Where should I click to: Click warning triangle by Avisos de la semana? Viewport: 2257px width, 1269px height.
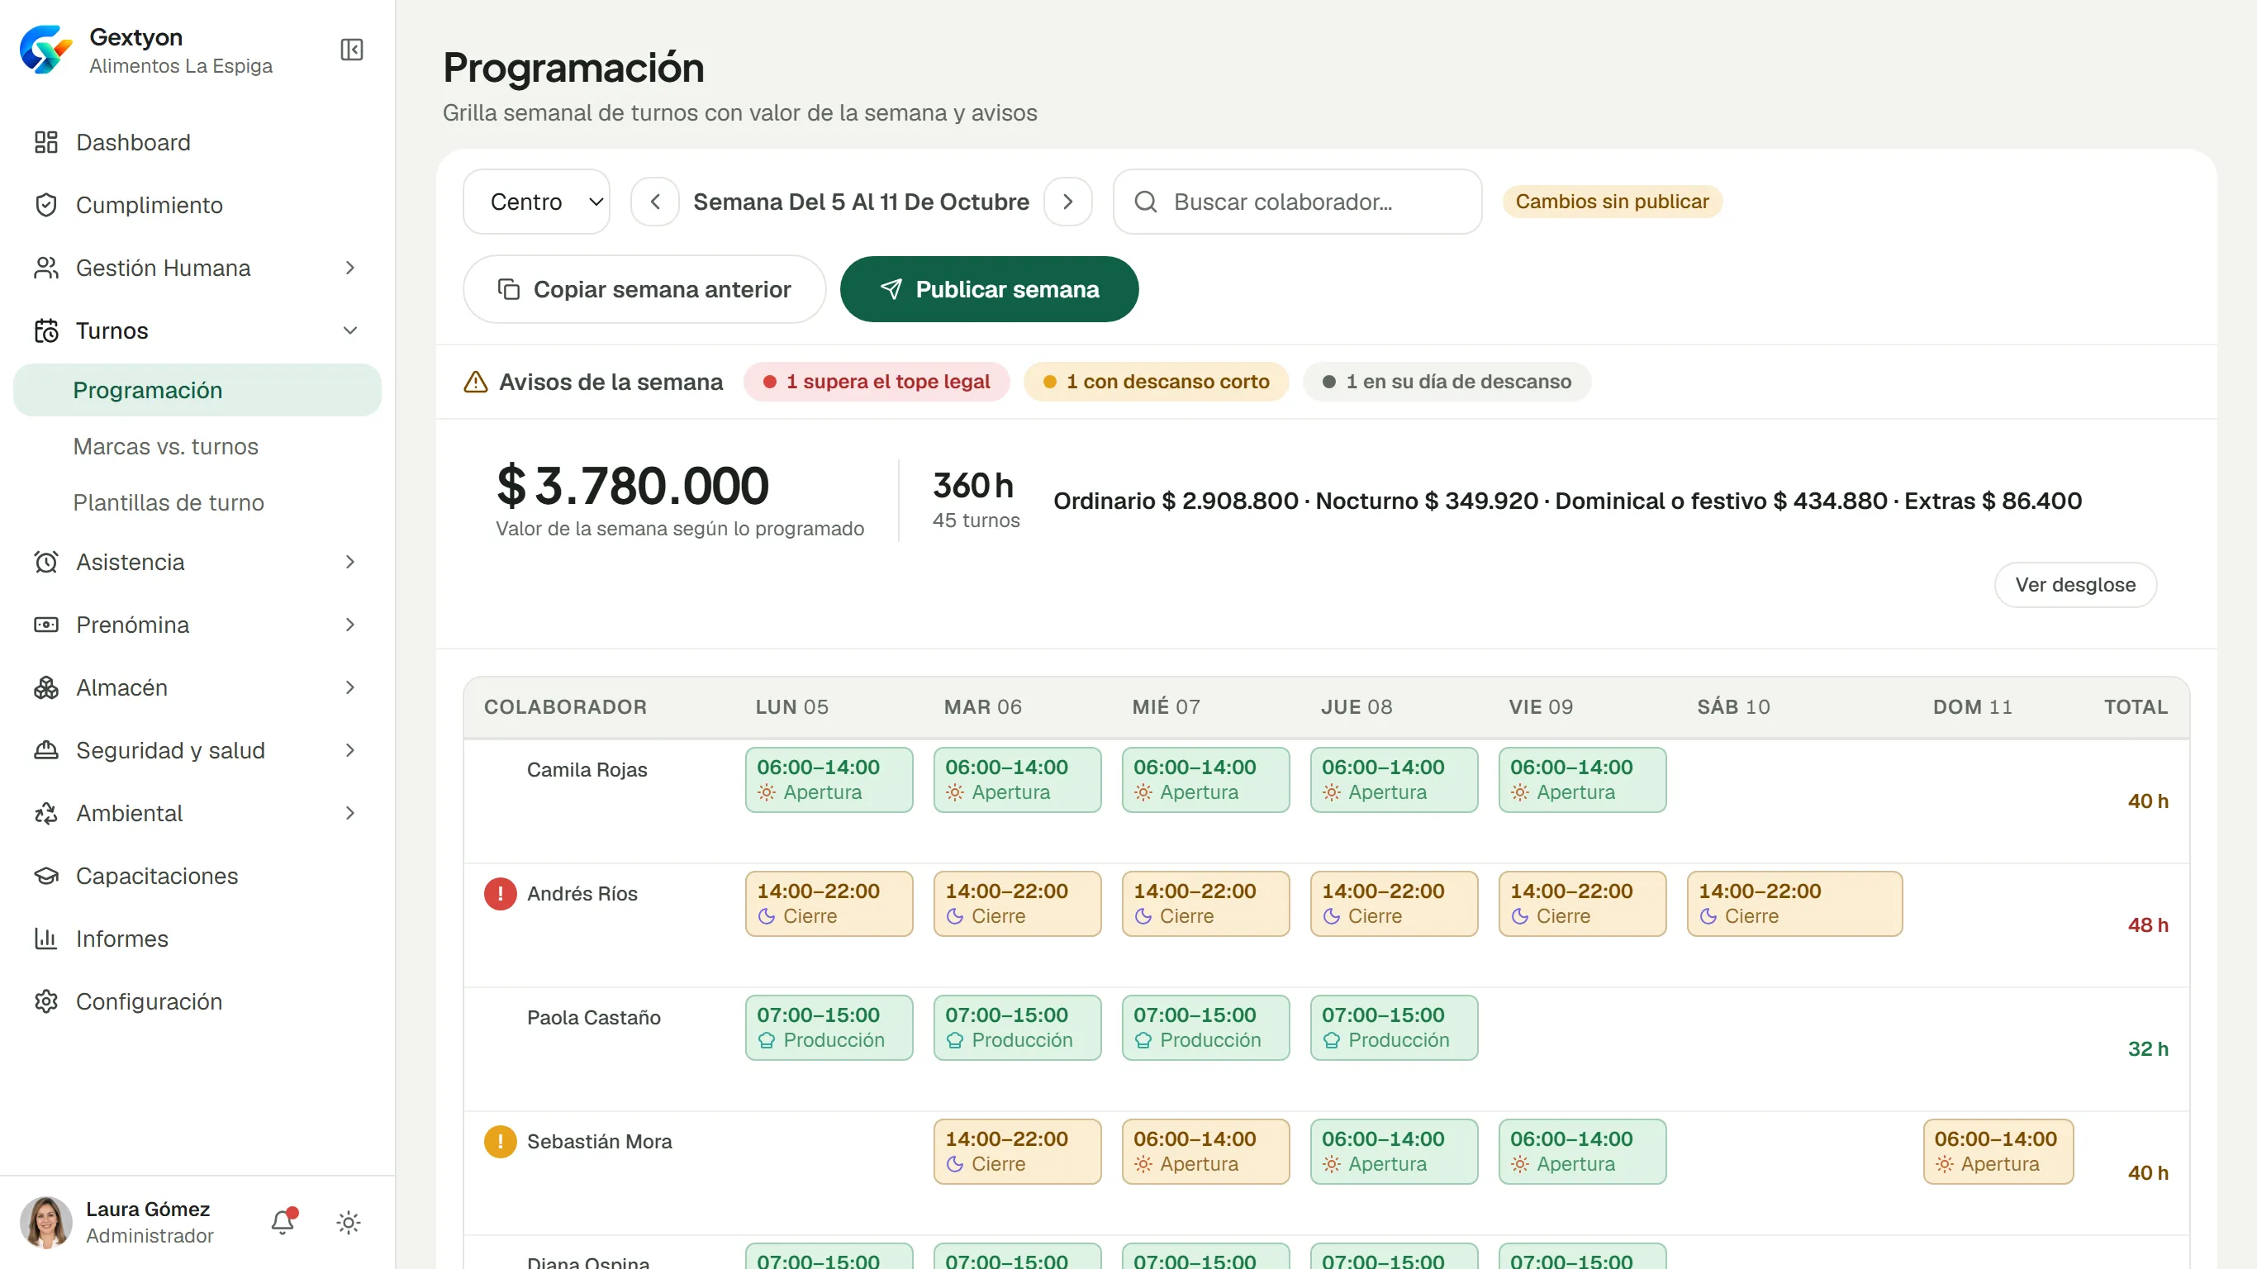[475, 382]
